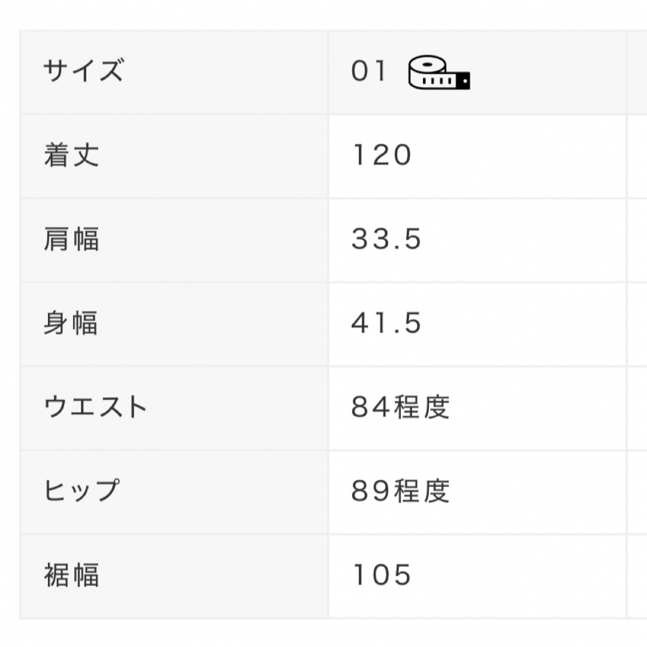Select the 身幅 row label
The height and width of the screenshot is (647, 647).
pyautogui.click(x=71, y=323)
